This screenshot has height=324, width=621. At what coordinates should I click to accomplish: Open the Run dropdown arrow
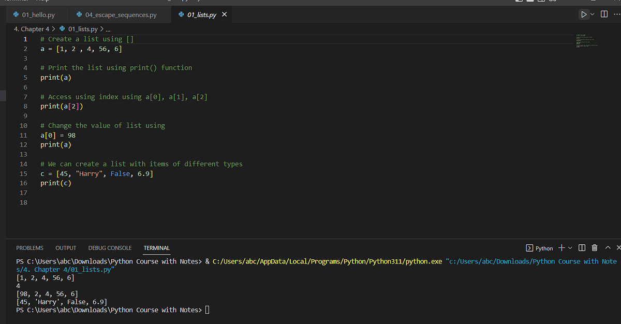(592, 14)
